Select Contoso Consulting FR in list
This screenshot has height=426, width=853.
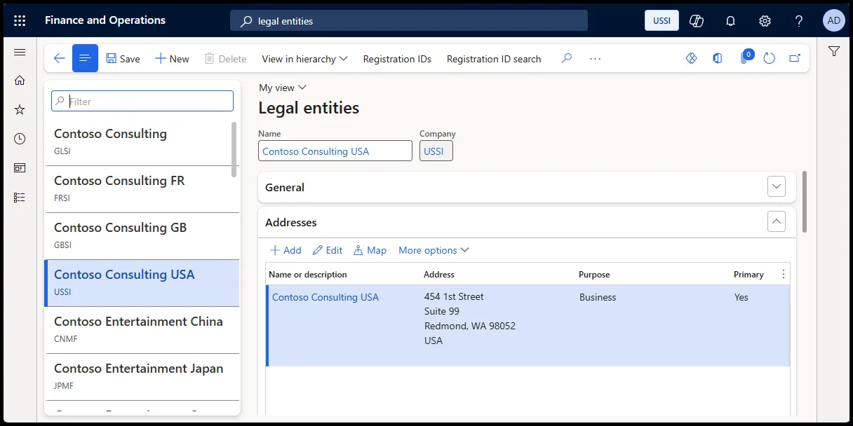pyautogui.click(x=142, y=189)
